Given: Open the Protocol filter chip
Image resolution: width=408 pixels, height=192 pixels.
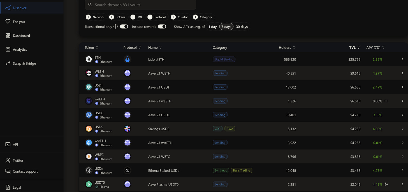Looking at the screenshot, I should [157, 17].
